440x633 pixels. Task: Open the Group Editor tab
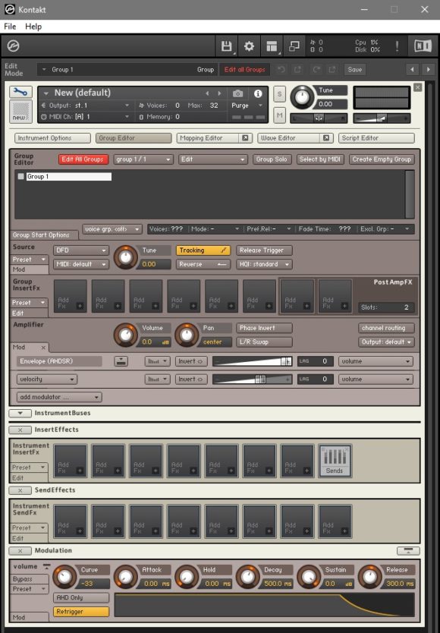coord(134,138)
